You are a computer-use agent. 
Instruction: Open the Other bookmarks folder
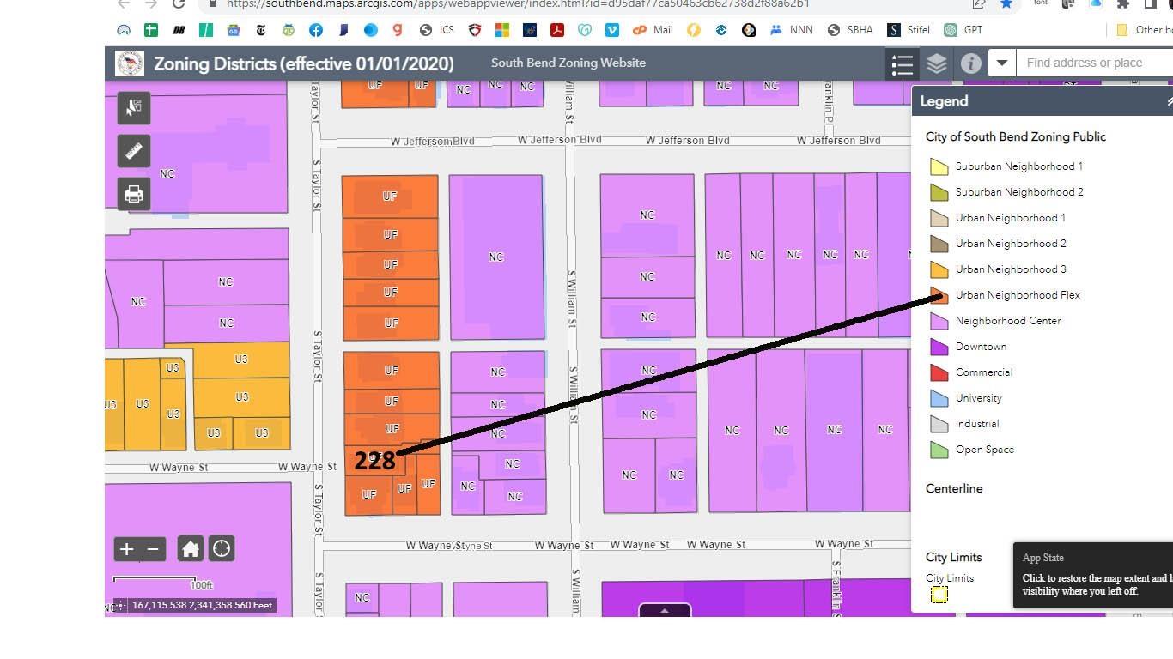coord(1144,30)
